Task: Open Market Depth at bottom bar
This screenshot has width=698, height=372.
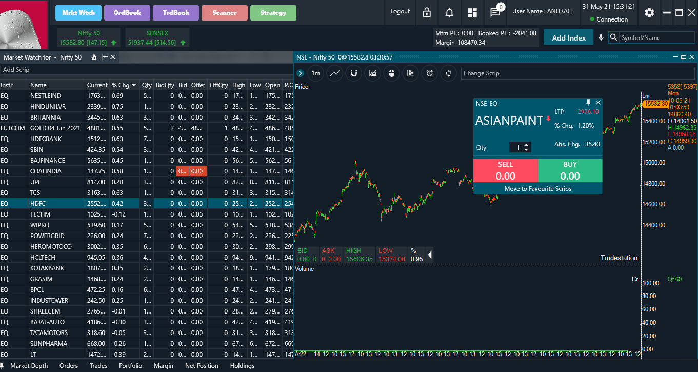Action: (x=29, y=366)
